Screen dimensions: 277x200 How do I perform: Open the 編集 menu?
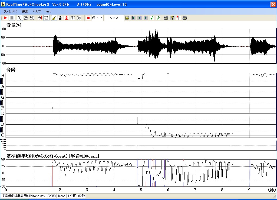click(x=25, y=11)
